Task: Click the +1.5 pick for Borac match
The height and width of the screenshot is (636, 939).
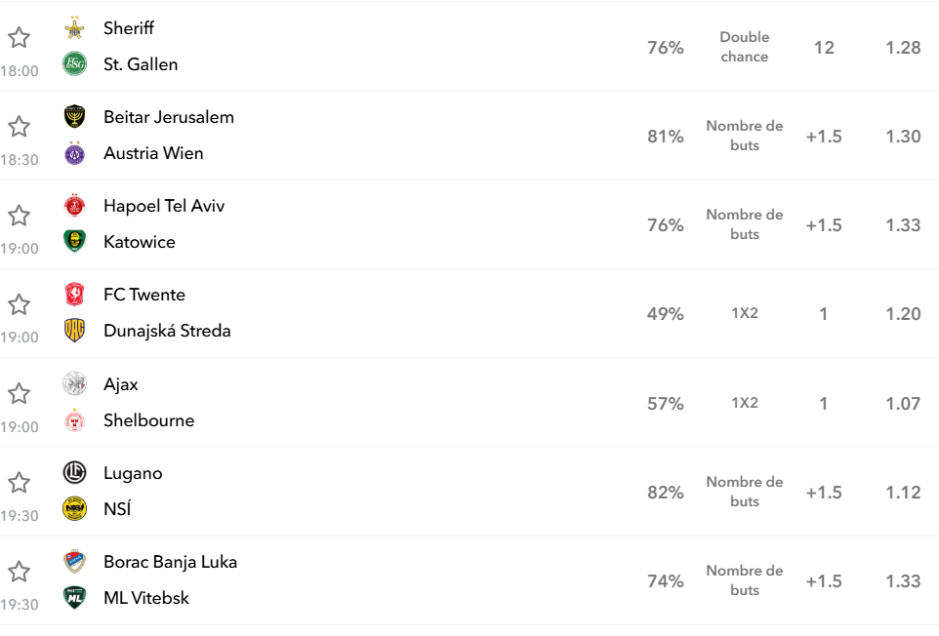Action: (824, 581)
